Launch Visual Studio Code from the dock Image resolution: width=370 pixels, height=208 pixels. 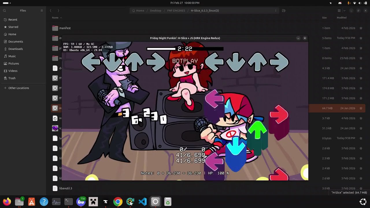point(143,202)
